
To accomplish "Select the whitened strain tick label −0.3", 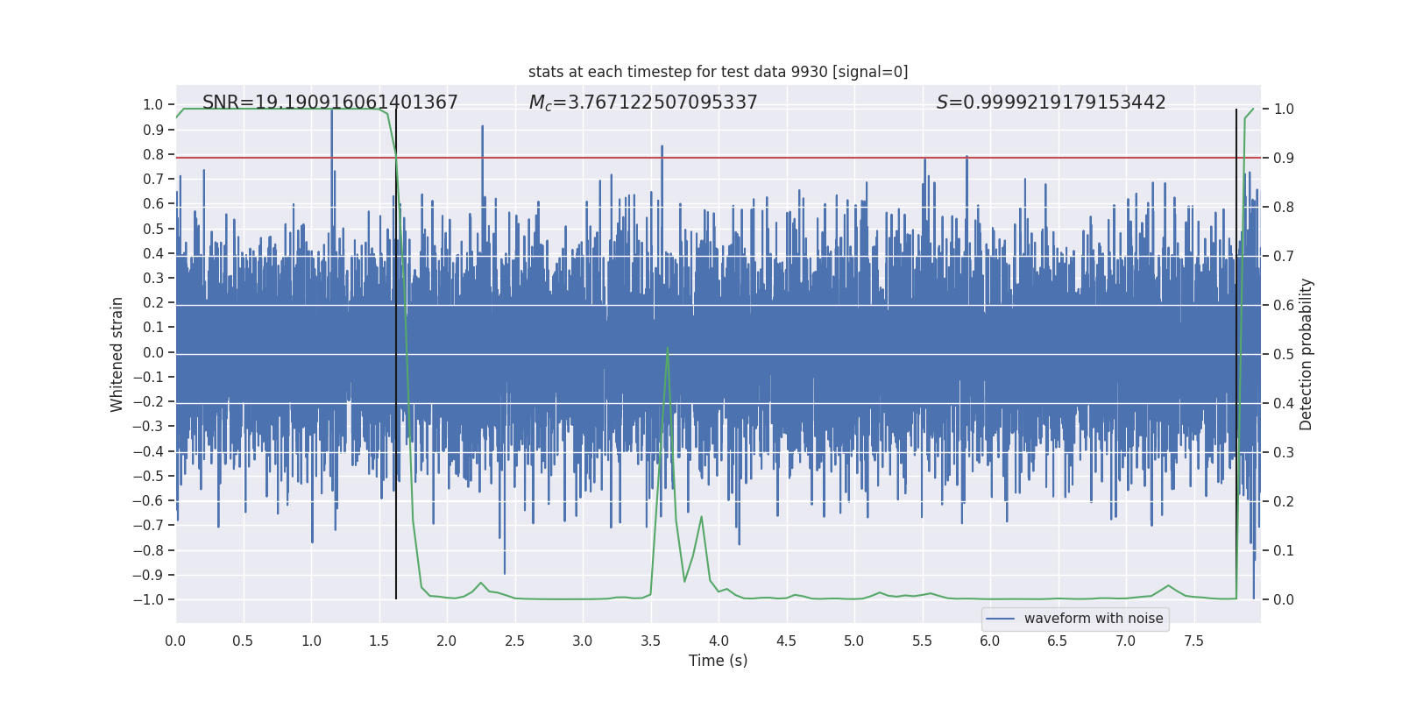I will (148, 427).
